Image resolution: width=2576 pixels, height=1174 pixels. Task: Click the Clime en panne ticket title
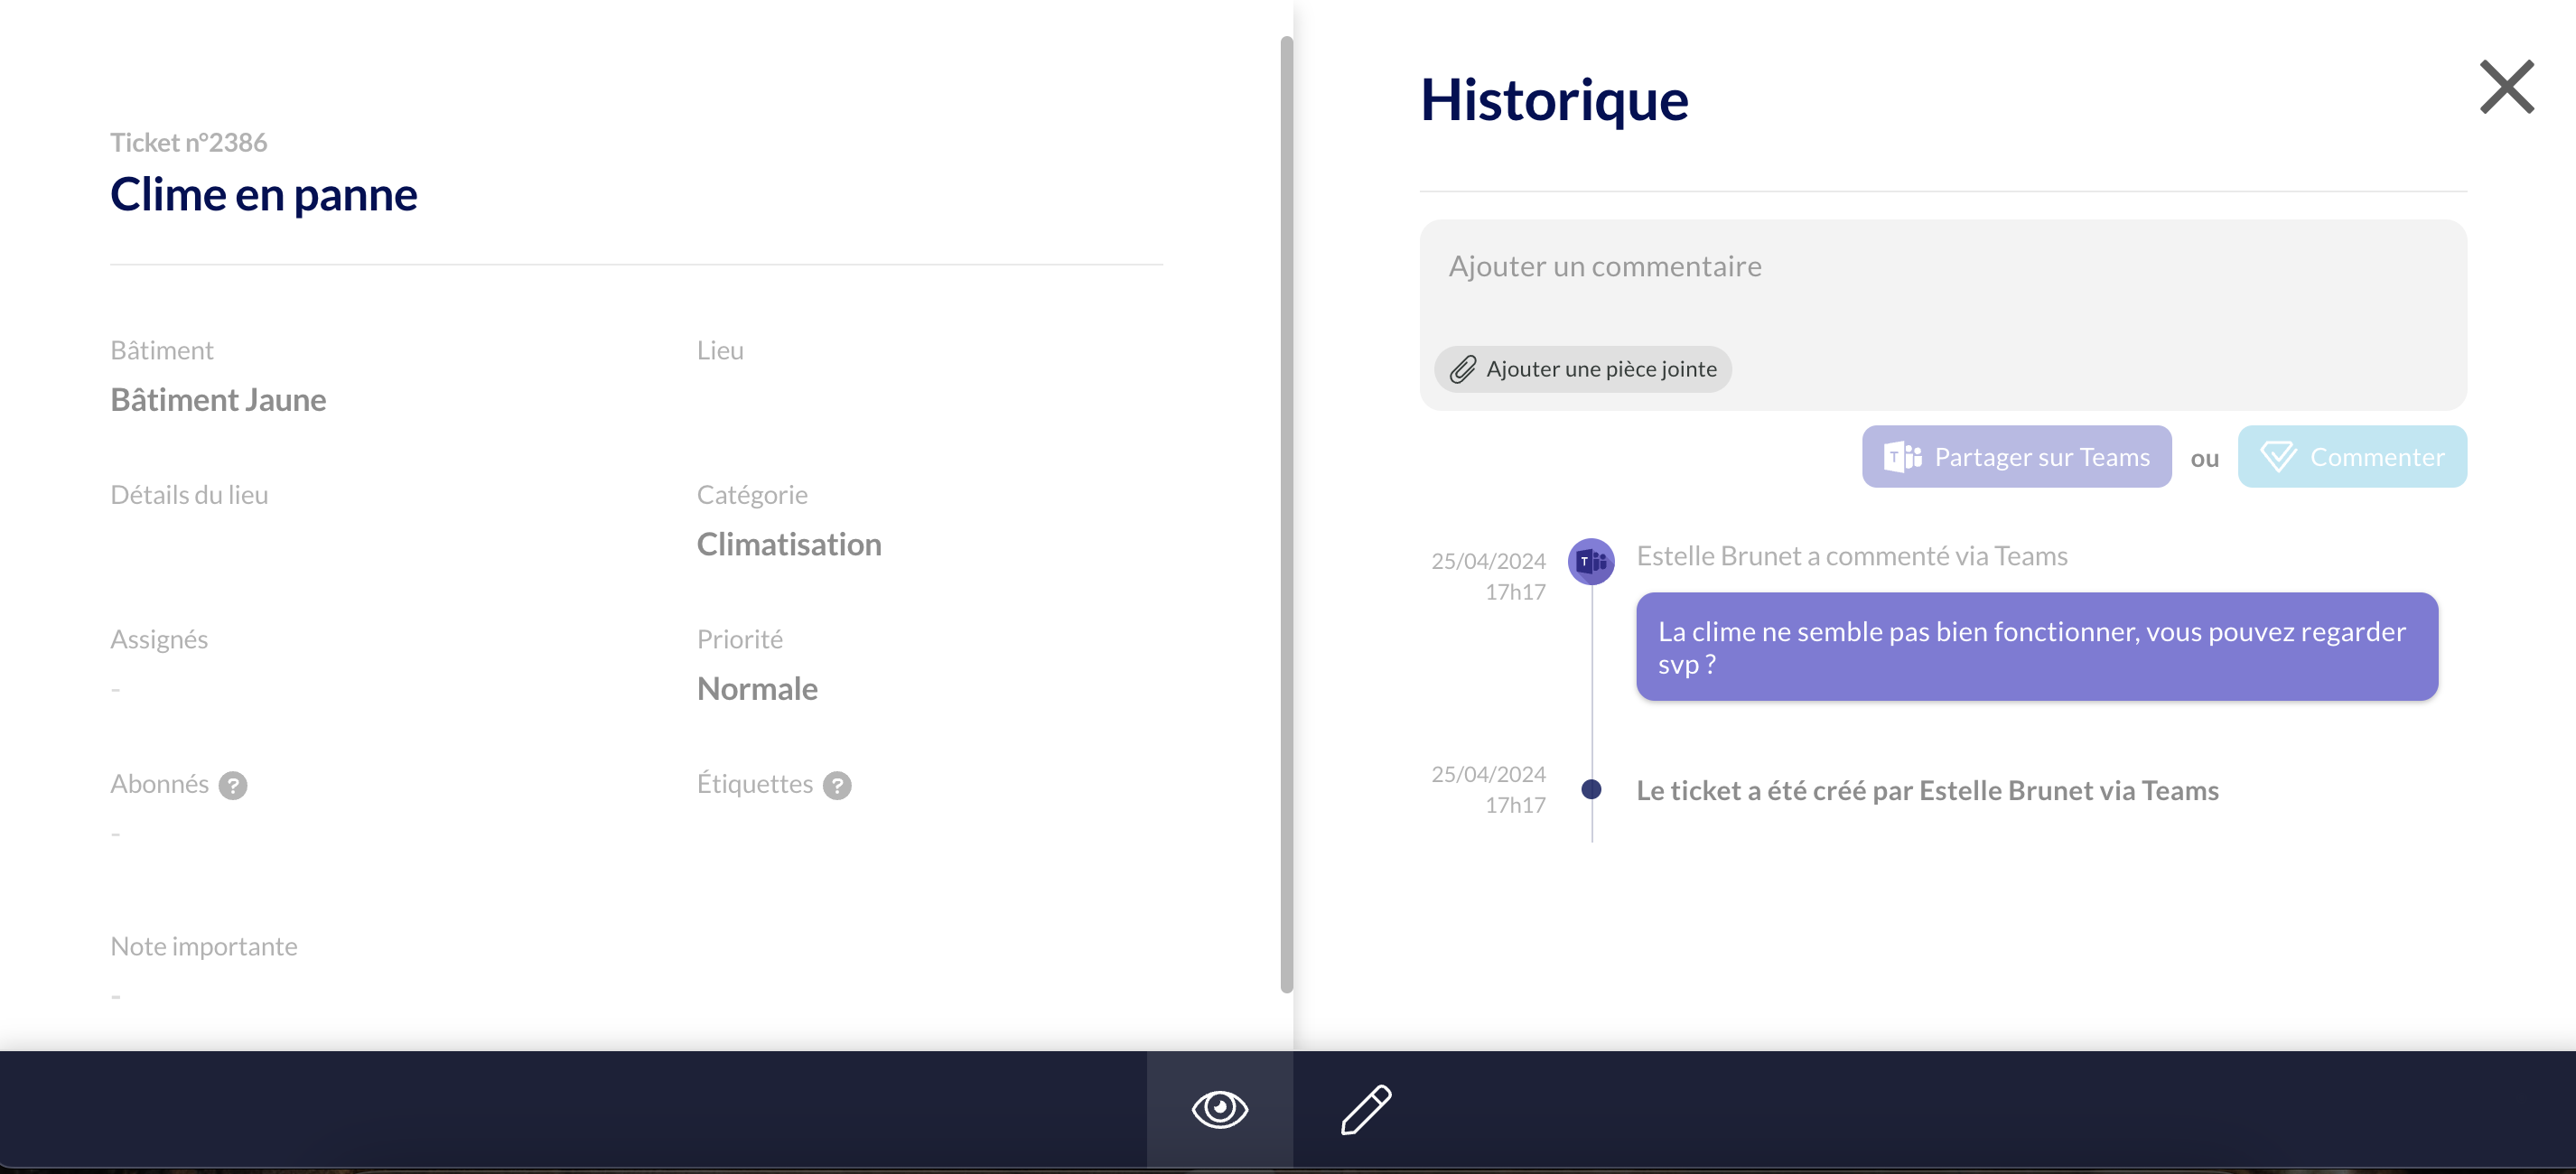263,194
